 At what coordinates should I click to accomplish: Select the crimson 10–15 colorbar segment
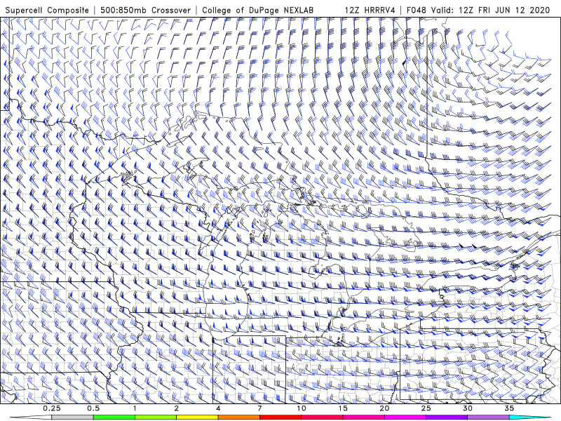tap(322, 417)
